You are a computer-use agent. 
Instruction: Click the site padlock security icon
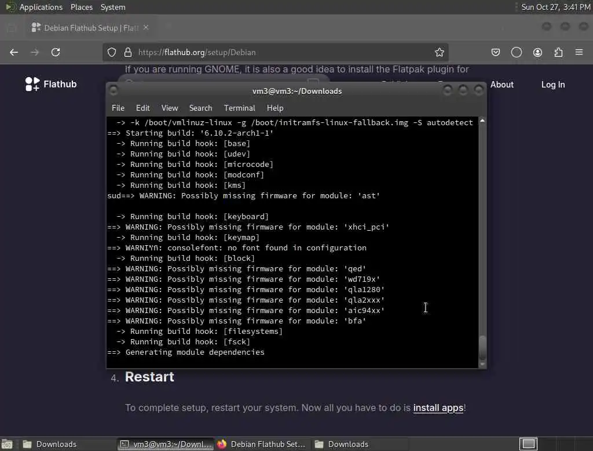click(128, 52)
